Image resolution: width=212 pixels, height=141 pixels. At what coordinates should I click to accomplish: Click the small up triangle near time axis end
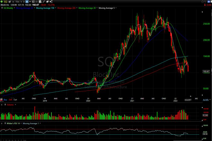pos(191,96)
